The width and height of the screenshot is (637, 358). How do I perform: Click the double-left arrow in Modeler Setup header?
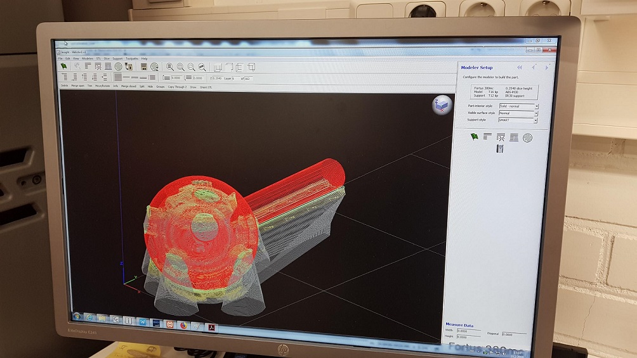pyautogui.click(x=519, y=67)
